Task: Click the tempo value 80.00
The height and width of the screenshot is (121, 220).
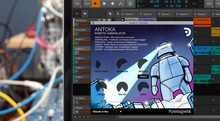Action: click(x=155, y=2)
